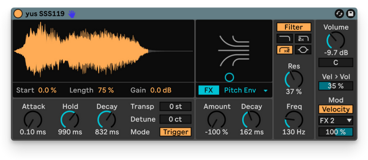
Task: Toggle the device activator circle
Action: pyautogui.click(x=18, y=14)
